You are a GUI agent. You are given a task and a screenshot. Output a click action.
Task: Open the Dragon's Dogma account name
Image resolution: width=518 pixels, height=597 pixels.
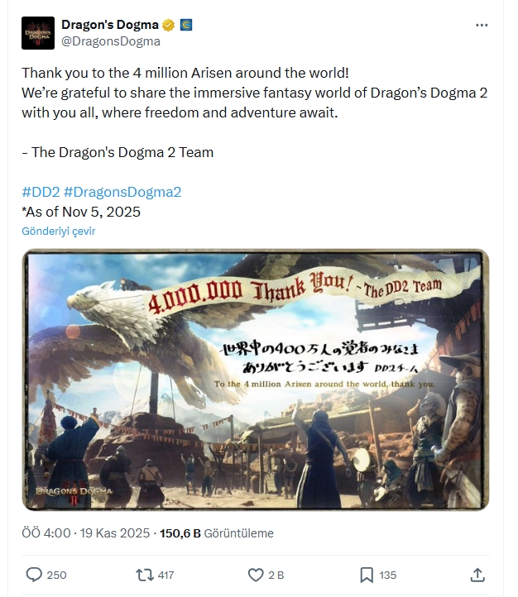coord(110,25)
